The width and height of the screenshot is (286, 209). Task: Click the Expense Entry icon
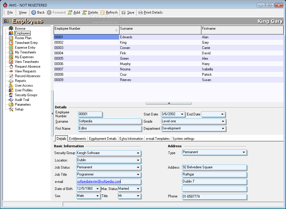[x=11, y=47]
